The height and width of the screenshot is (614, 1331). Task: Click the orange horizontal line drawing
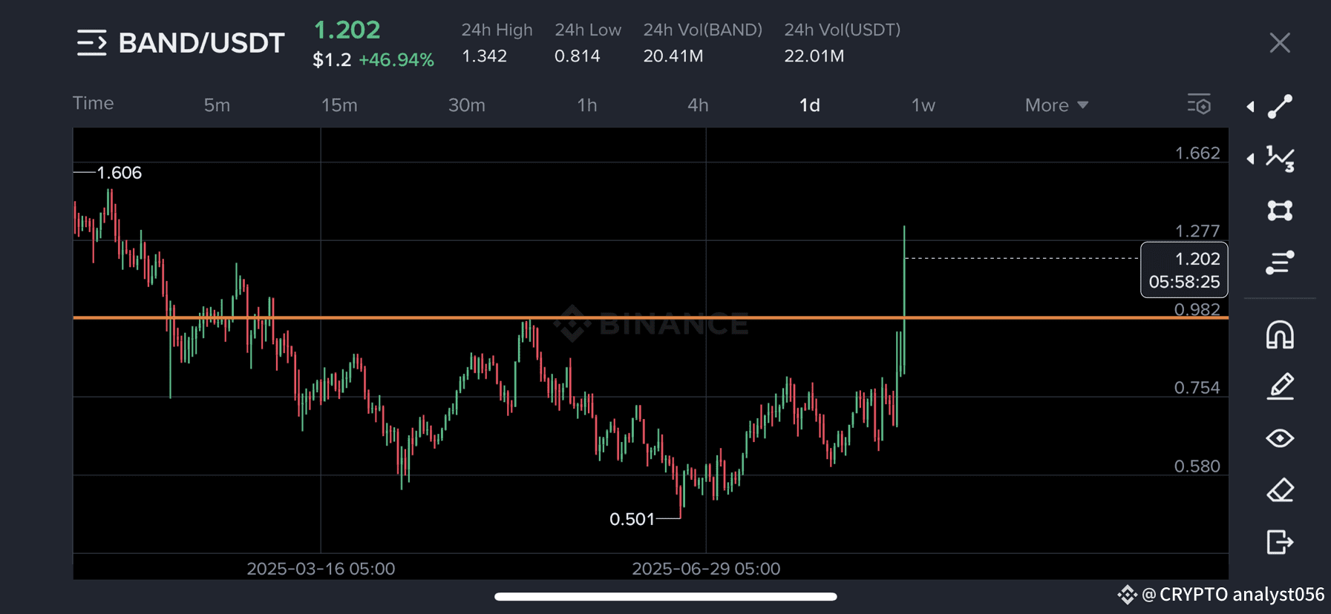pyautogui.click(x=650, y=317)
